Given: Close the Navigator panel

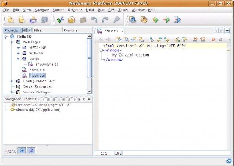Looking at the screenshot, I should coord(89,99).
